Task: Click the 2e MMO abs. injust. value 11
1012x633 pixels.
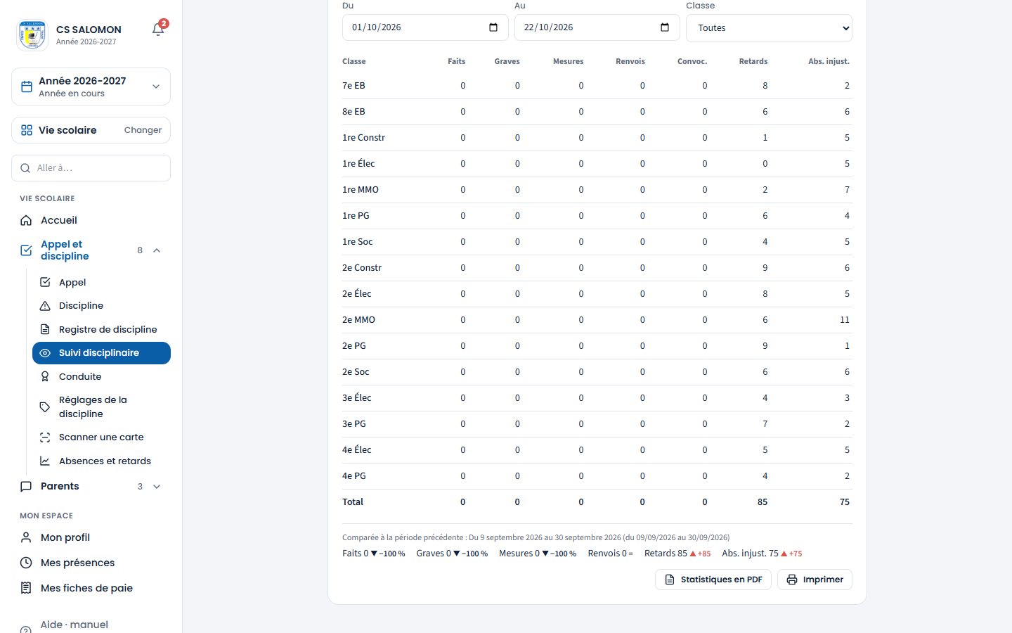Action: [845, 320]
